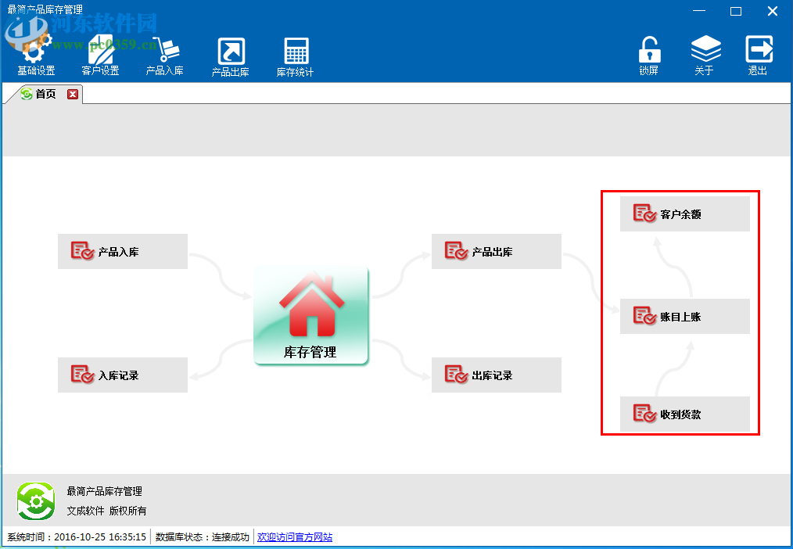Click green refresh-gear logo at bottom
This screenshot has height=549, width=793.
(x=35, y=501)
